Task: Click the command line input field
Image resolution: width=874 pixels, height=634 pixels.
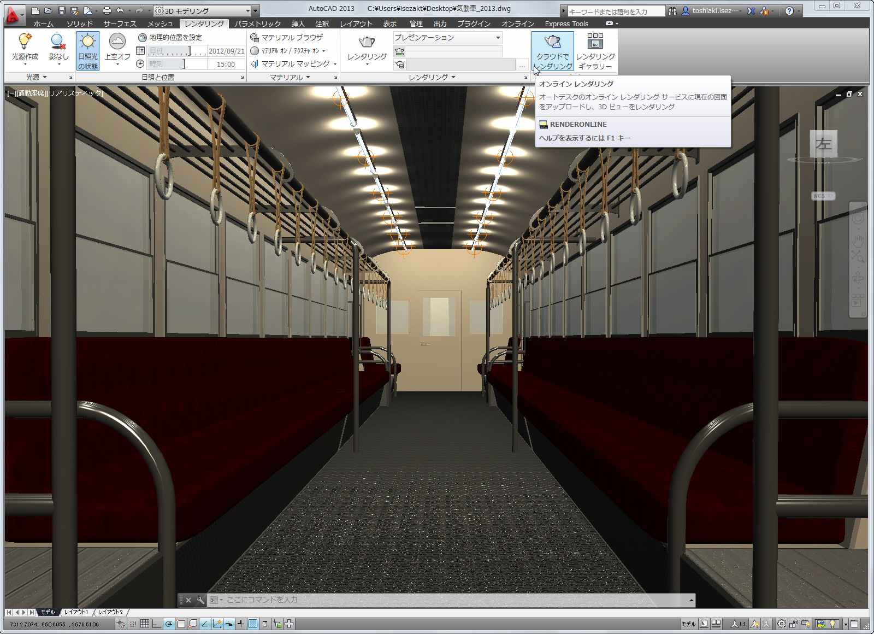Action: 453,600
